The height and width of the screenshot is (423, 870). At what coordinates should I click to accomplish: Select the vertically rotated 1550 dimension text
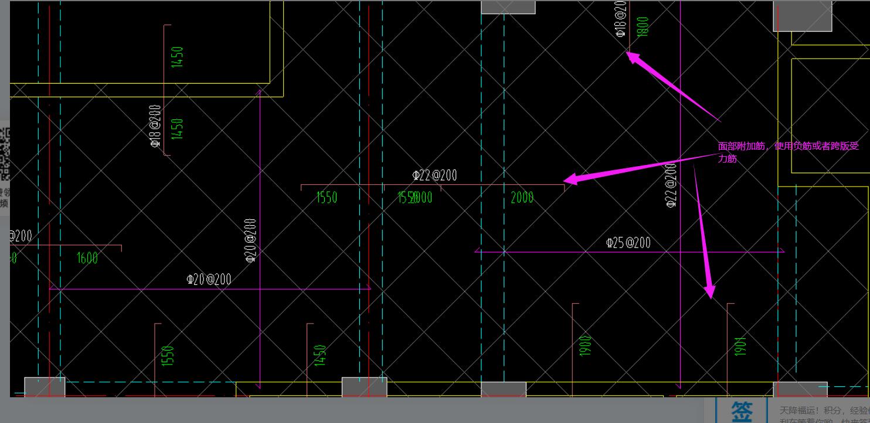point(168,356)
